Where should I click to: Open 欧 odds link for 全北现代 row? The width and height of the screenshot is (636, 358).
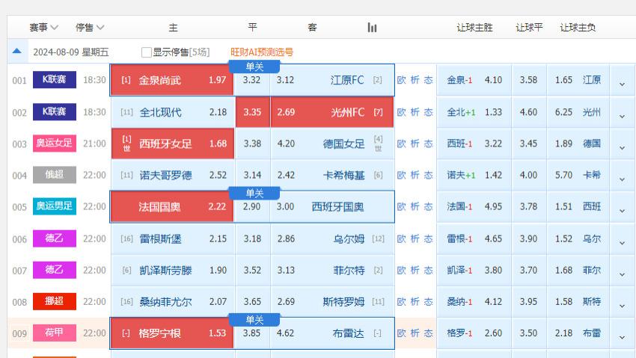coord(402,112)
